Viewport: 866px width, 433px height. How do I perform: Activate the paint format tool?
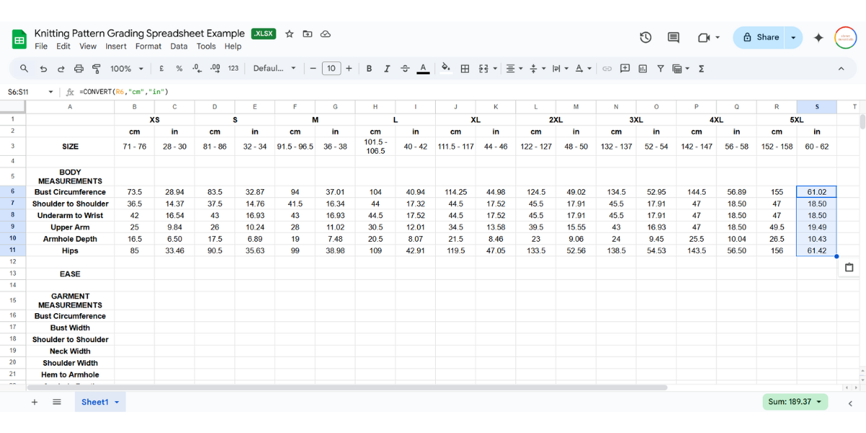(96, 69)
